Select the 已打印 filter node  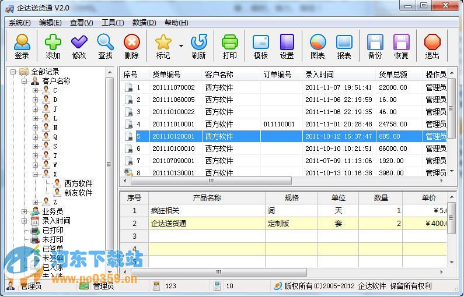click(x=53, y=230)
